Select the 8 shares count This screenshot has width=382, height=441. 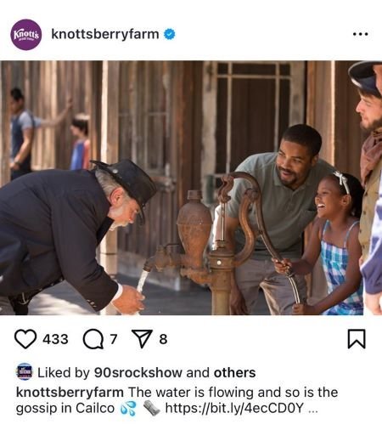[163, 339]
